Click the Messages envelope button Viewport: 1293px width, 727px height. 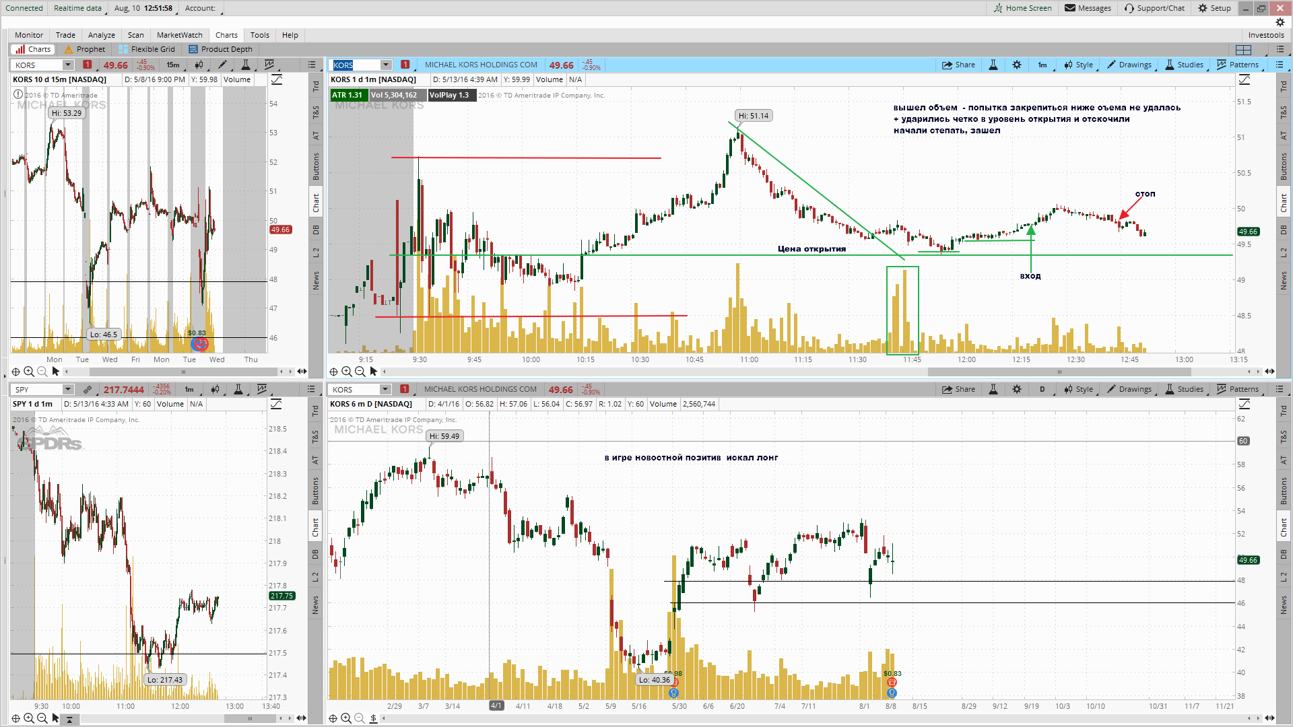[x=1088, y=8]
